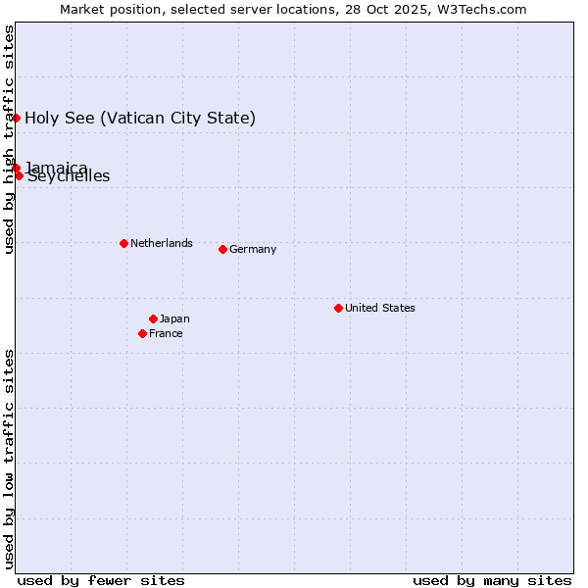Click the Japan red data point

click(x=153, y=318)
